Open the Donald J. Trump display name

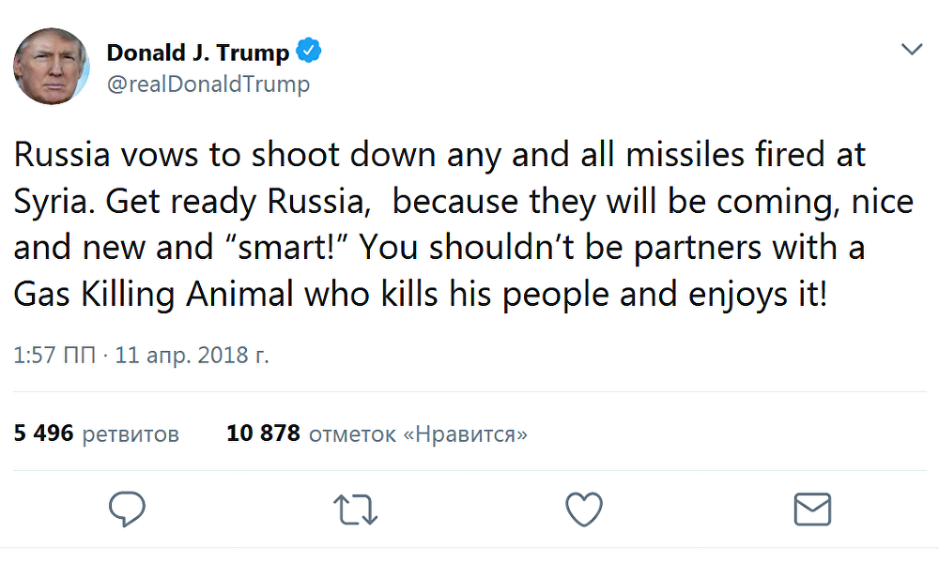tap(197, 53)
